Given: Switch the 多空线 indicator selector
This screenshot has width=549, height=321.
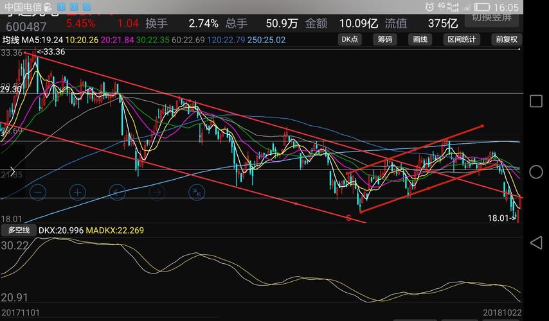Looking at the screenshot, I should (19, 230).
